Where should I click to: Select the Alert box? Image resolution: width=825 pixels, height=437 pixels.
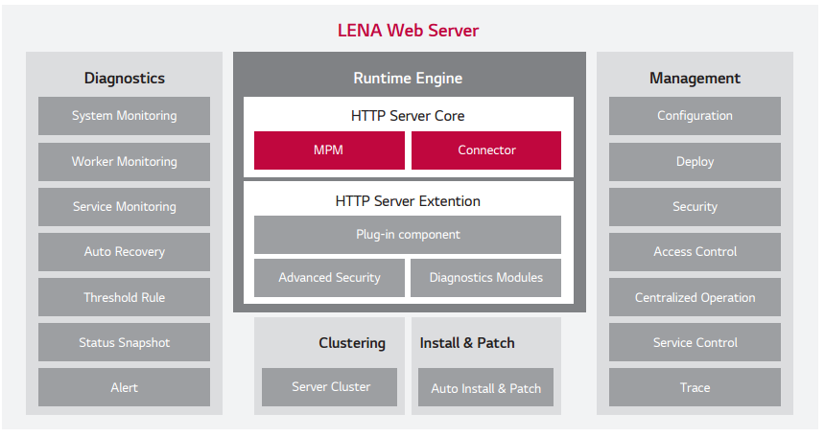124,387
